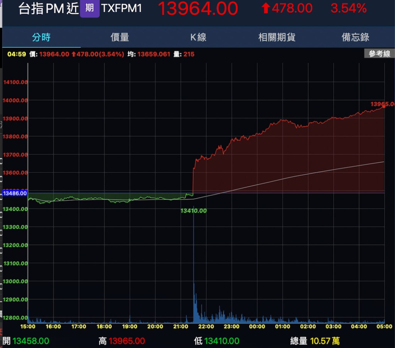The height and width of the screenshot is (348, 395).
Task: Click the 00:00 time axis label
Action: point(257,326)
